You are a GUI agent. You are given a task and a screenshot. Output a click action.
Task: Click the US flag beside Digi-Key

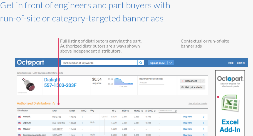[x=20, y=123]
